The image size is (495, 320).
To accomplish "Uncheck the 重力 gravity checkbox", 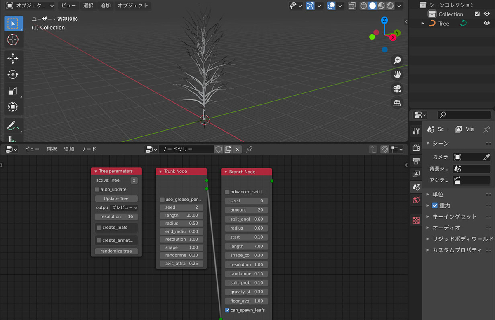I will pos(435,205).
